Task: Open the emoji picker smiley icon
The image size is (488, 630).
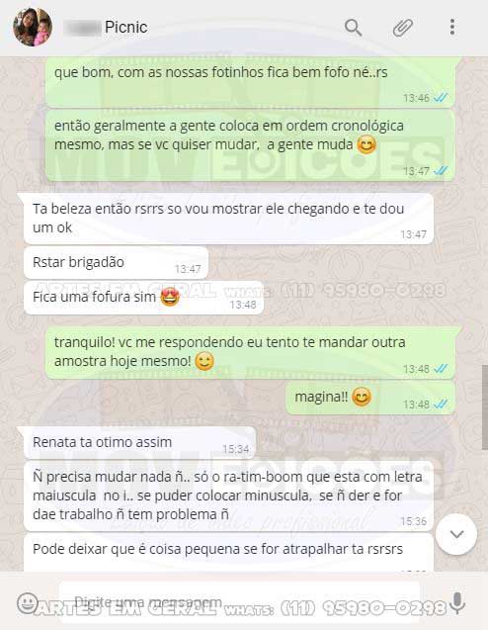Action: click(27, 602)
